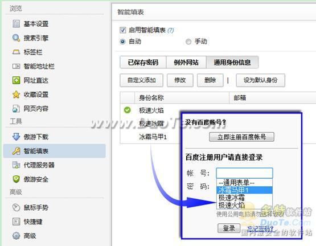
Task: Select the 手动 radio button
Action: [x=188, y=42]
